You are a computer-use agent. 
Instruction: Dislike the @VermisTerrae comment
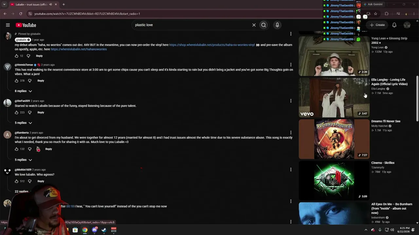30,81
